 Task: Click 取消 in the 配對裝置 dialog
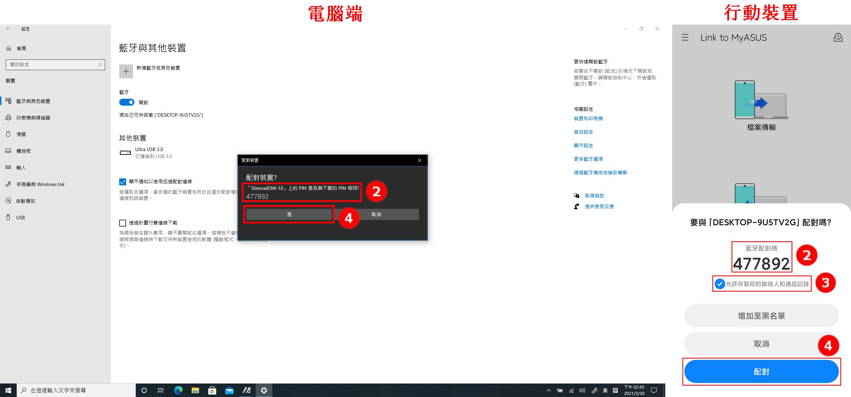coord(376,214)
